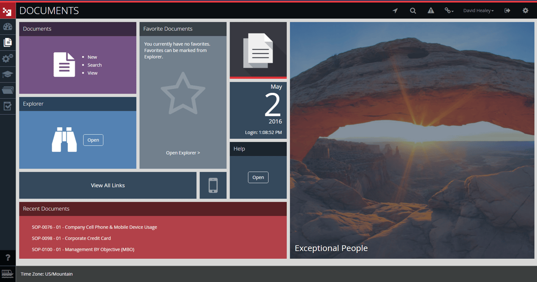Open the David Healey user dropdown
537x282 pixels.
point(478,10)
